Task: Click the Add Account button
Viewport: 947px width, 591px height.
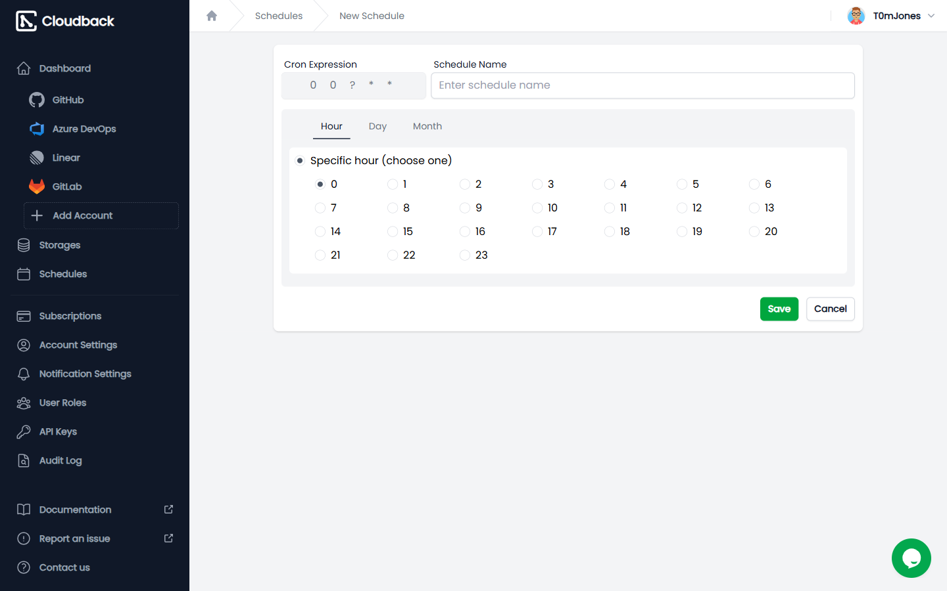Action: tap(101, 215)
